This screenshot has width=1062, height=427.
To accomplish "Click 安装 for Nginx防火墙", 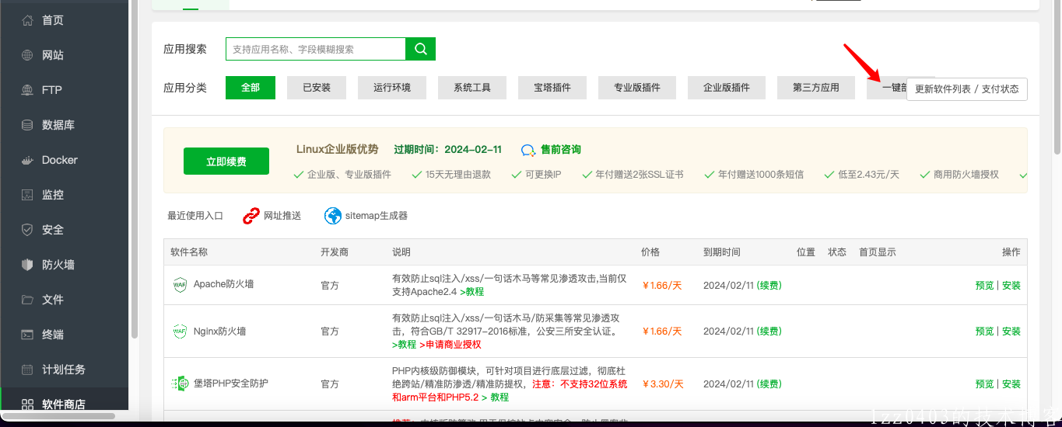I will 1011,331.
